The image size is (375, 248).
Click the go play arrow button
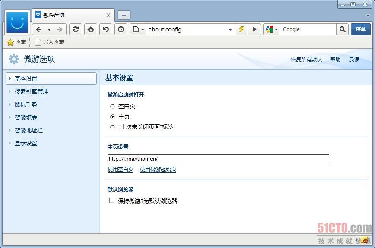pyautogui.click(x=254, y=29)
